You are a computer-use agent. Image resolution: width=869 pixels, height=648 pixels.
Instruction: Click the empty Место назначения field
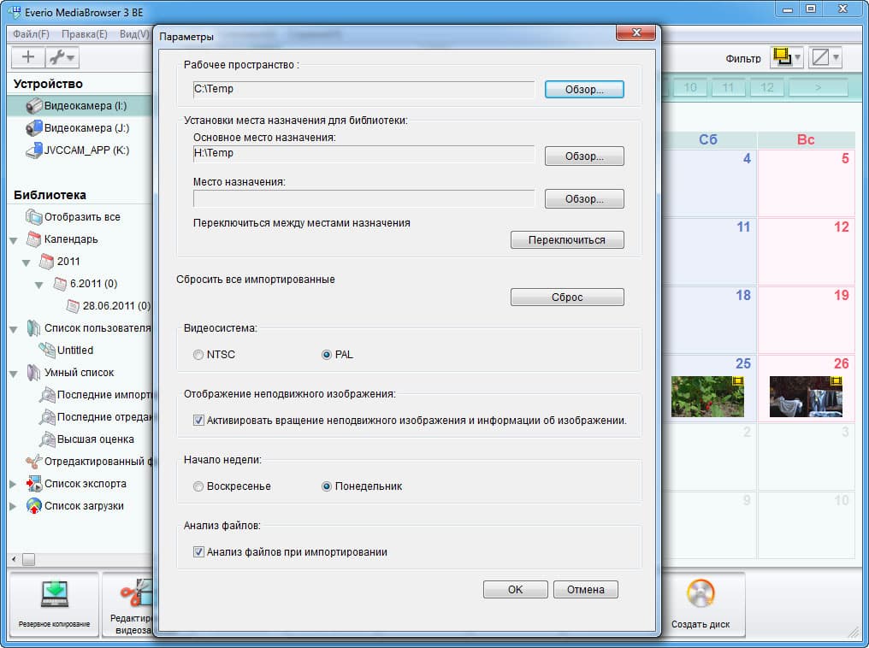click(364, 198)
